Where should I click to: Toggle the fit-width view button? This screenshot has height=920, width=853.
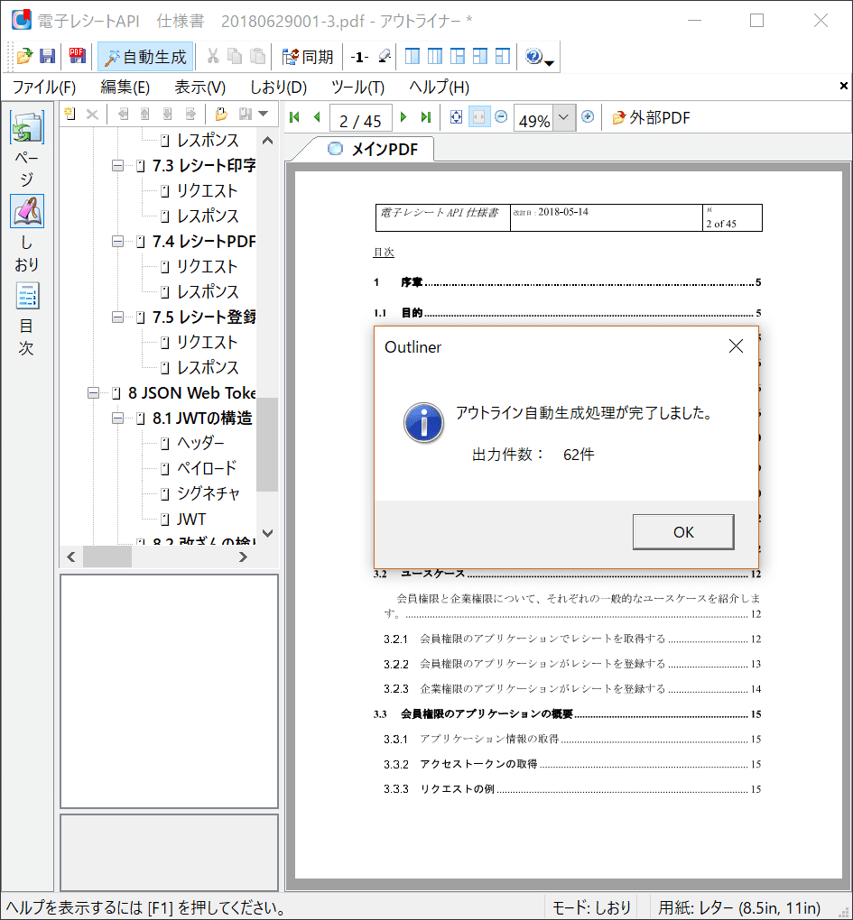coord(479,117)
